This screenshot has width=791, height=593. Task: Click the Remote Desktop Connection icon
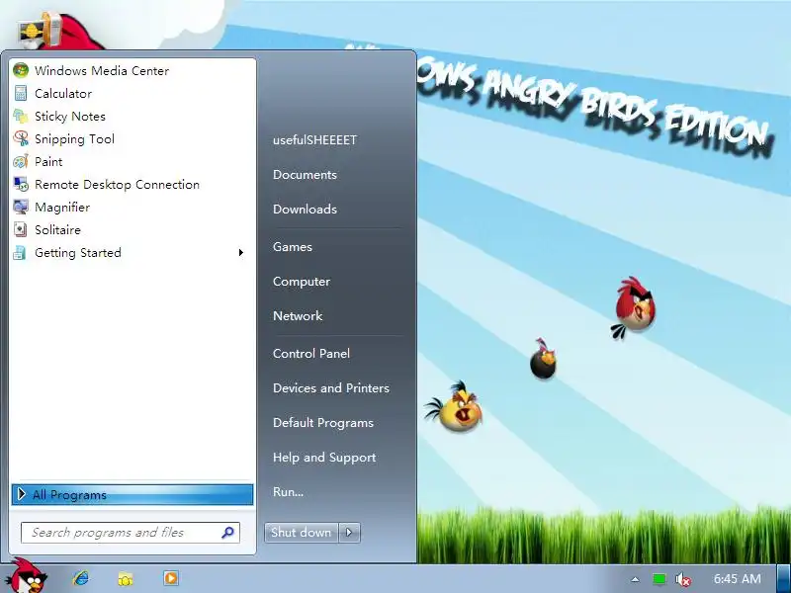(x=21, y=184)
